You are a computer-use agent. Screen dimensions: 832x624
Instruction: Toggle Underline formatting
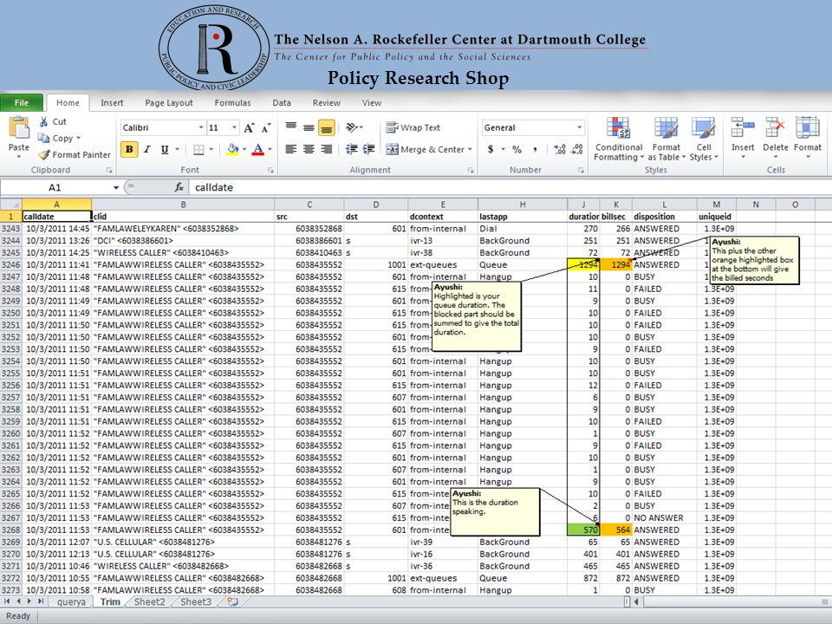tap(165, 150)
